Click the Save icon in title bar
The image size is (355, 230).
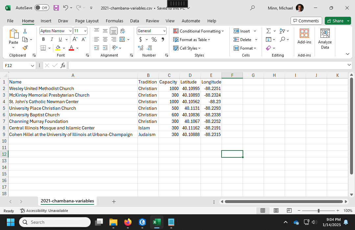[x=56, y=8]
